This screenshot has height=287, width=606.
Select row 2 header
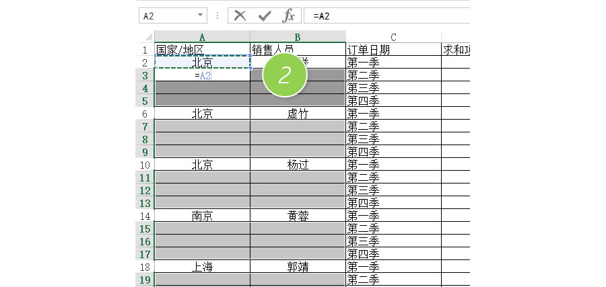click(x=145, y=63)
